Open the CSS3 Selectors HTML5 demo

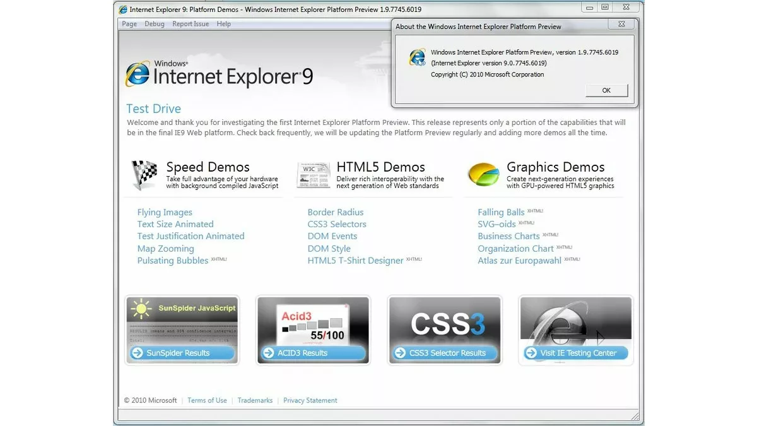336,224
